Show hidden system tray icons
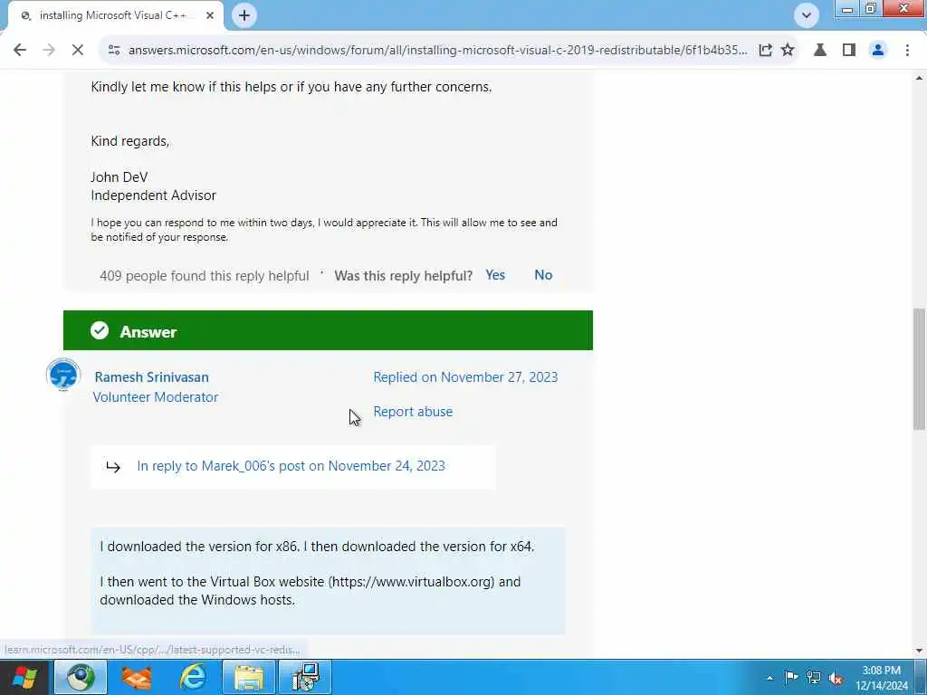The width and height of the screenshot is (927, 695). point(769,678)
